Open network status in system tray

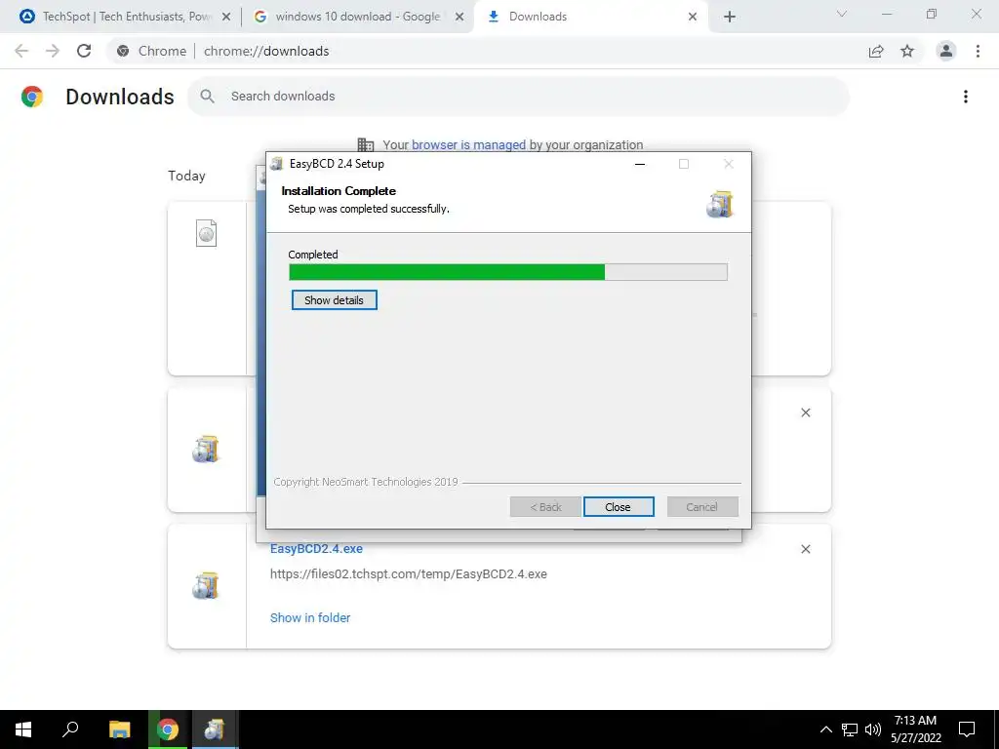tap(850, 729)
